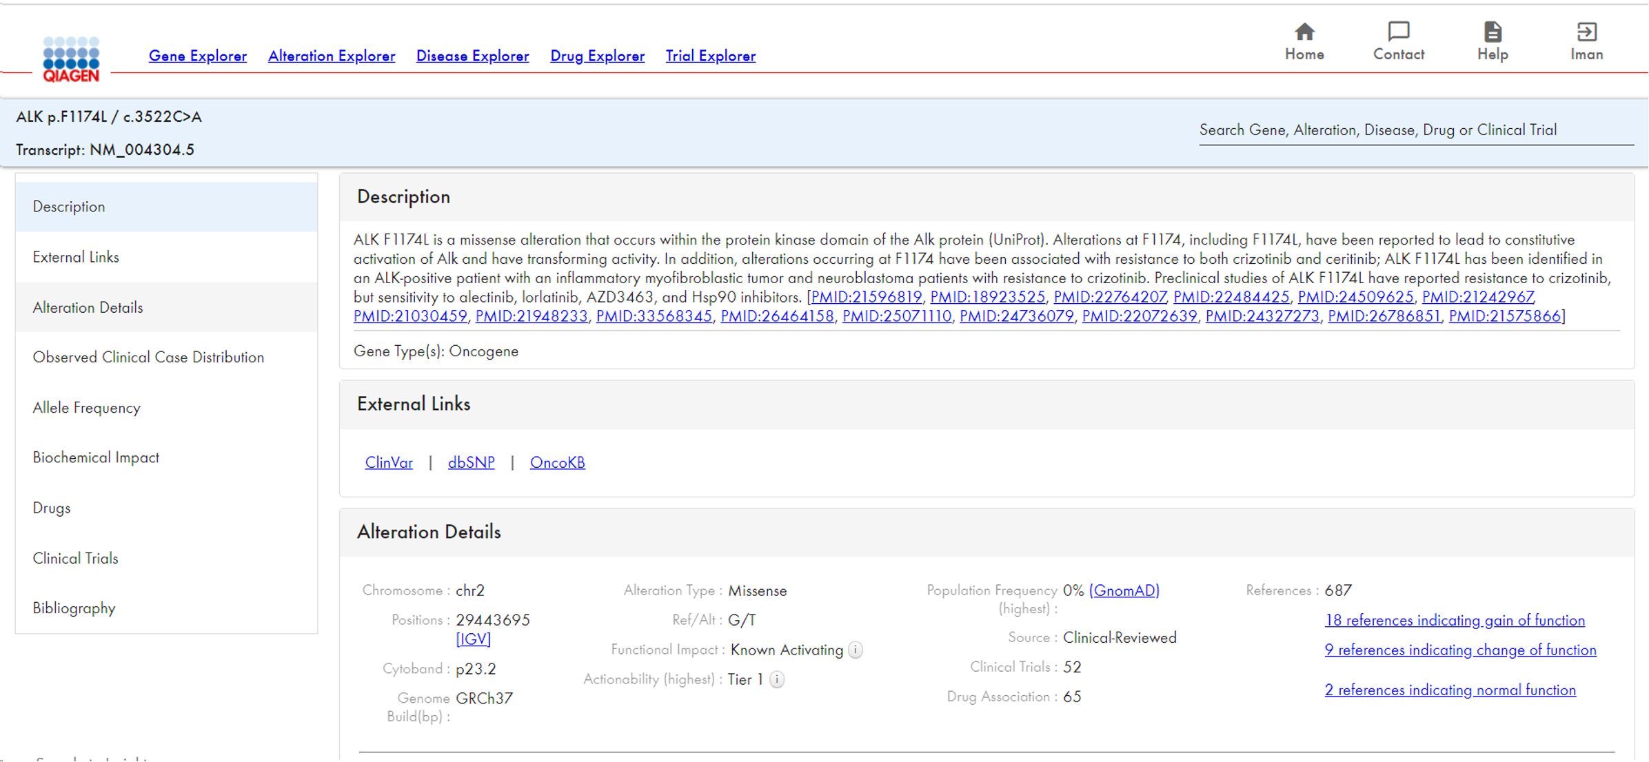Open the OncoKB external link
Viewport: 1649px width, 762px height.
coord(557,462)
